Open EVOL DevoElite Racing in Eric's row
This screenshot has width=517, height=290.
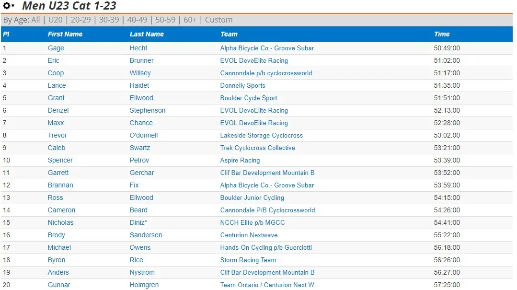tap(254, 61)
